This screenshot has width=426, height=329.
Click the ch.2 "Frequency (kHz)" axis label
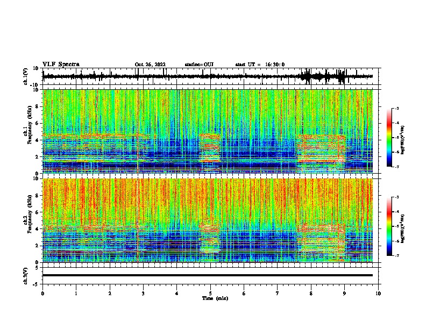click(x=30, y=214)
